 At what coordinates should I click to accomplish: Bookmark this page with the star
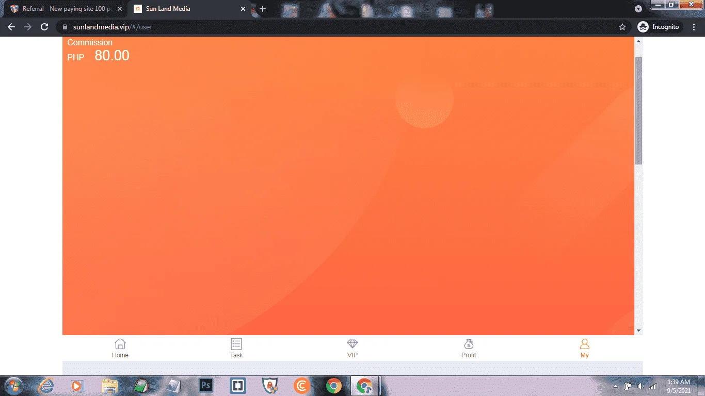pyautogui.click(x=622, y=27)
